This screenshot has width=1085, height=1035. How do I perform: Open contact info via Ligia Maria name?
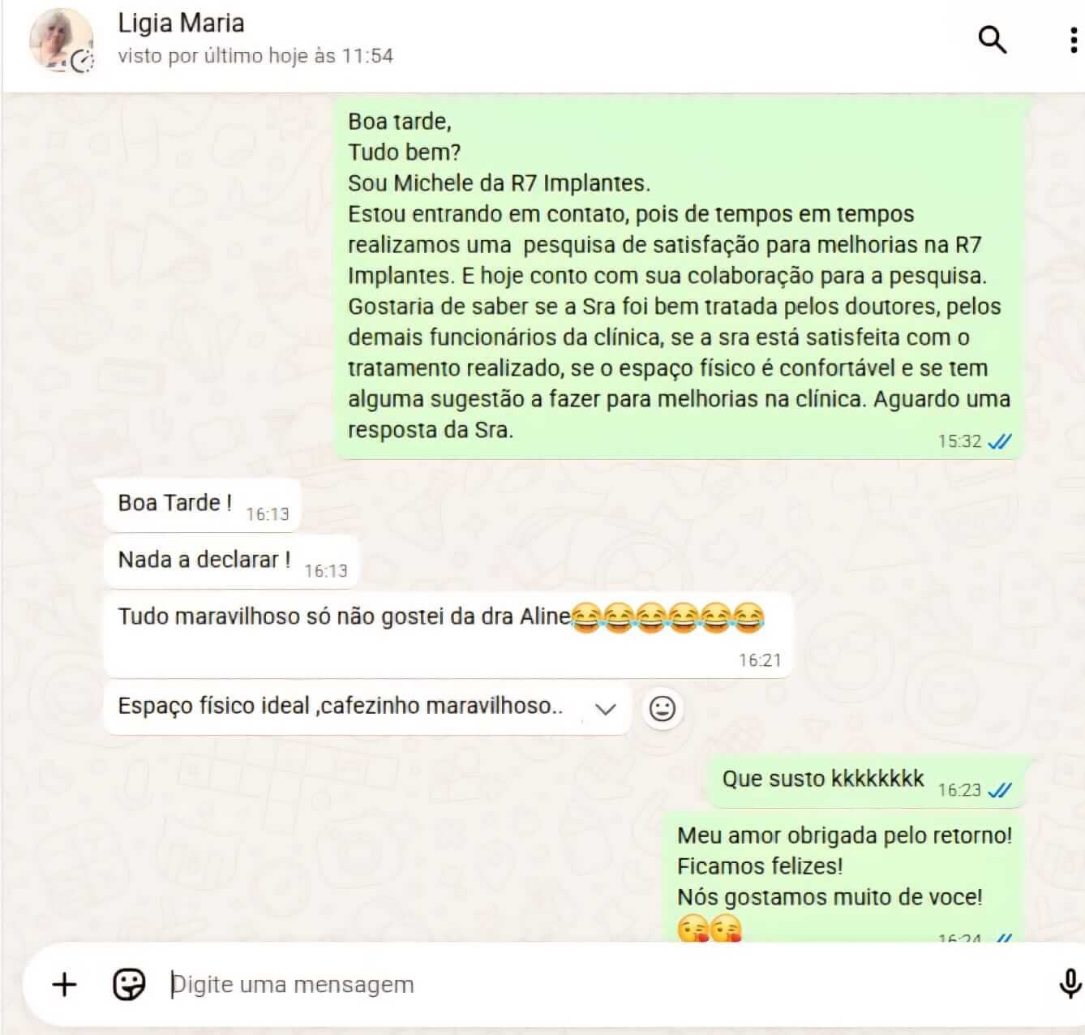[x=181, y=23]
